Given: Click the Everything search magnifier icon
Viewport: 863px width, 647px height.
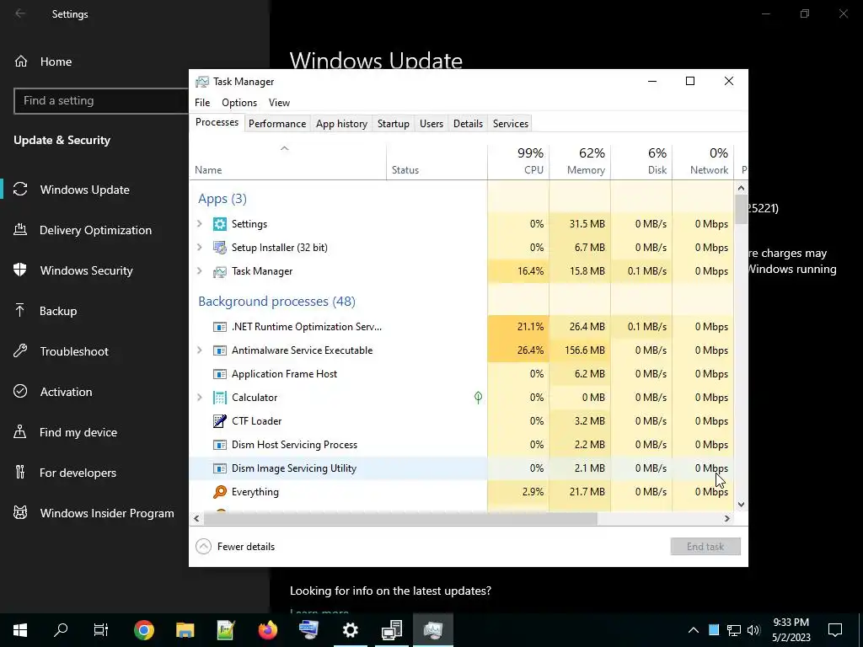Looking at the screenshot, I should pyautogui.click(x=220, y=492).
